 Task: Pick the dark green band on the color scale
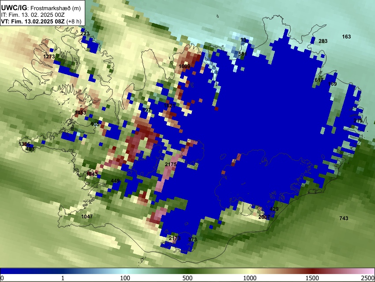[x=187, y=271]
